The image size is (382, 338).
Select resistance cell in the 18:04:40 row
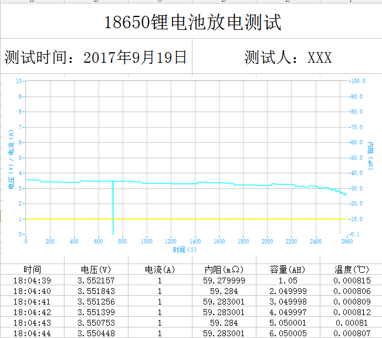point(224,290)
